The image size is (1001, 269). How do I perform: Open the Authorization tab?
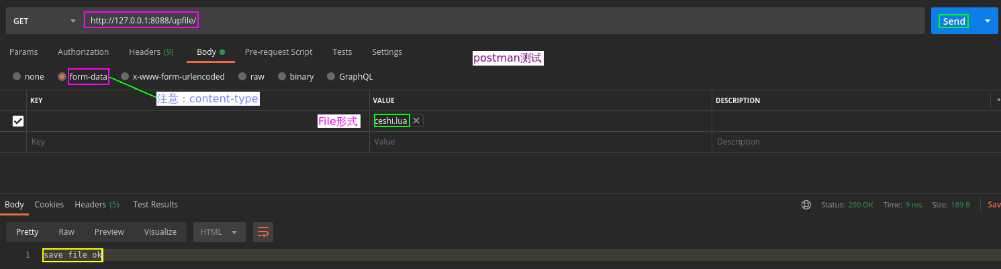(x=83, y=52)
